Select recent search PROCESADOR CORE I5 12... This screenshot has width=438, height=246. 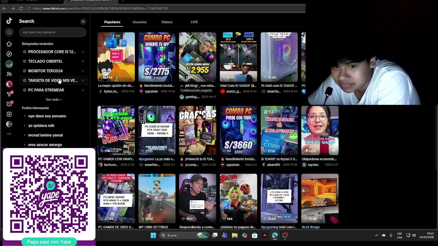click(x=52, y=52)
